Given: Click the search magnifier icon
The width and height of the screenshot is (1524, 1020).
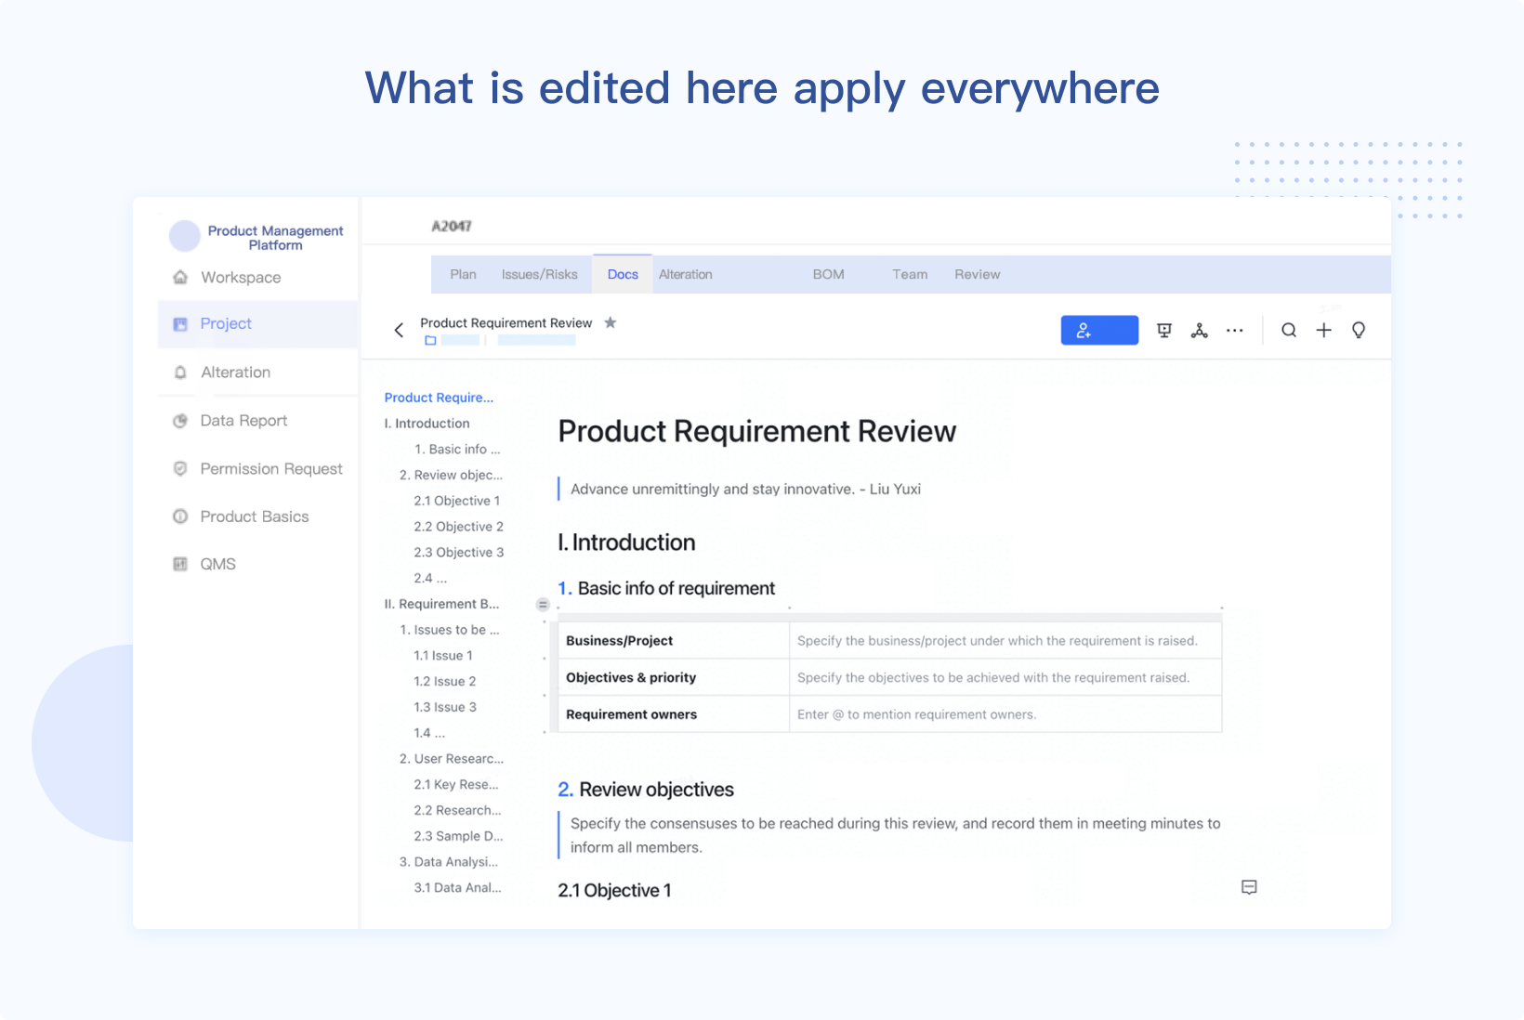Looking at the screenshot, I should [1289, 330].
